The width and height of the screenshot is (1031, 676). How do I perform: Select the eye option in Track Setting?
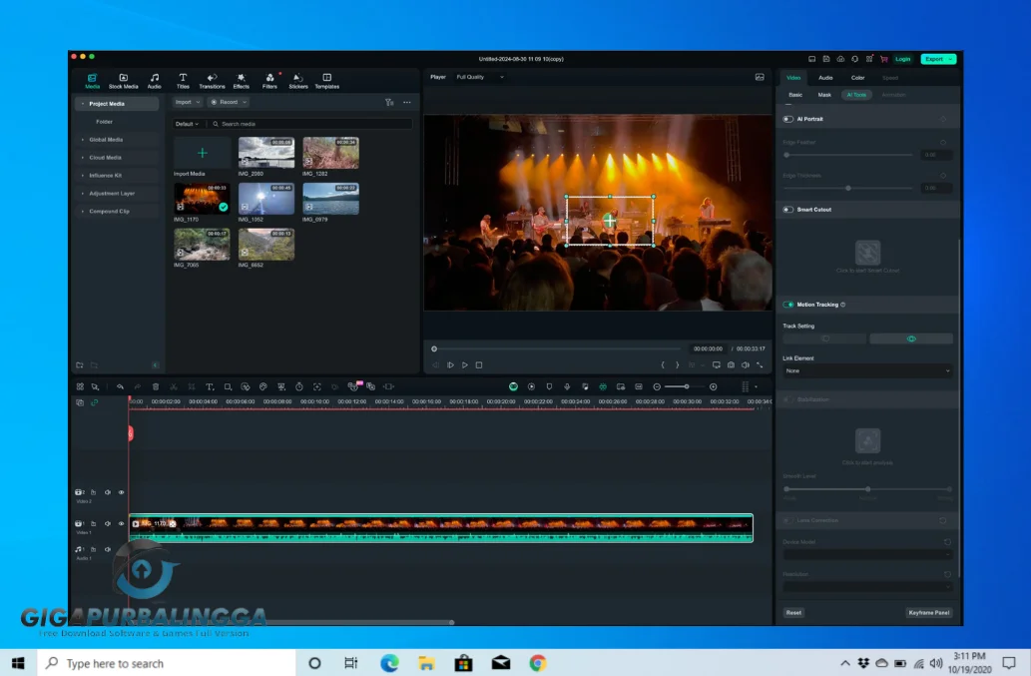pyautogui.click(x=910, y=338)
